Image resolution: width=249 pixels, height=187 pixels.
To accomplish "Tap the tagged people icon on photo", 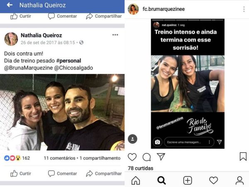I will pyautogui.click(x=132, y=139).
